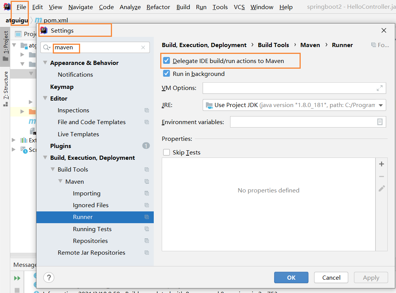Viewport: 396px width, 293px height.
Task: Click Maven in the breadcrumb
Action: tap(310, 45)
